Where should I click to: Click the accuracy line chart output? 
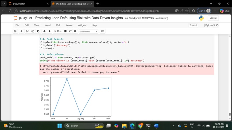(76, 98)
